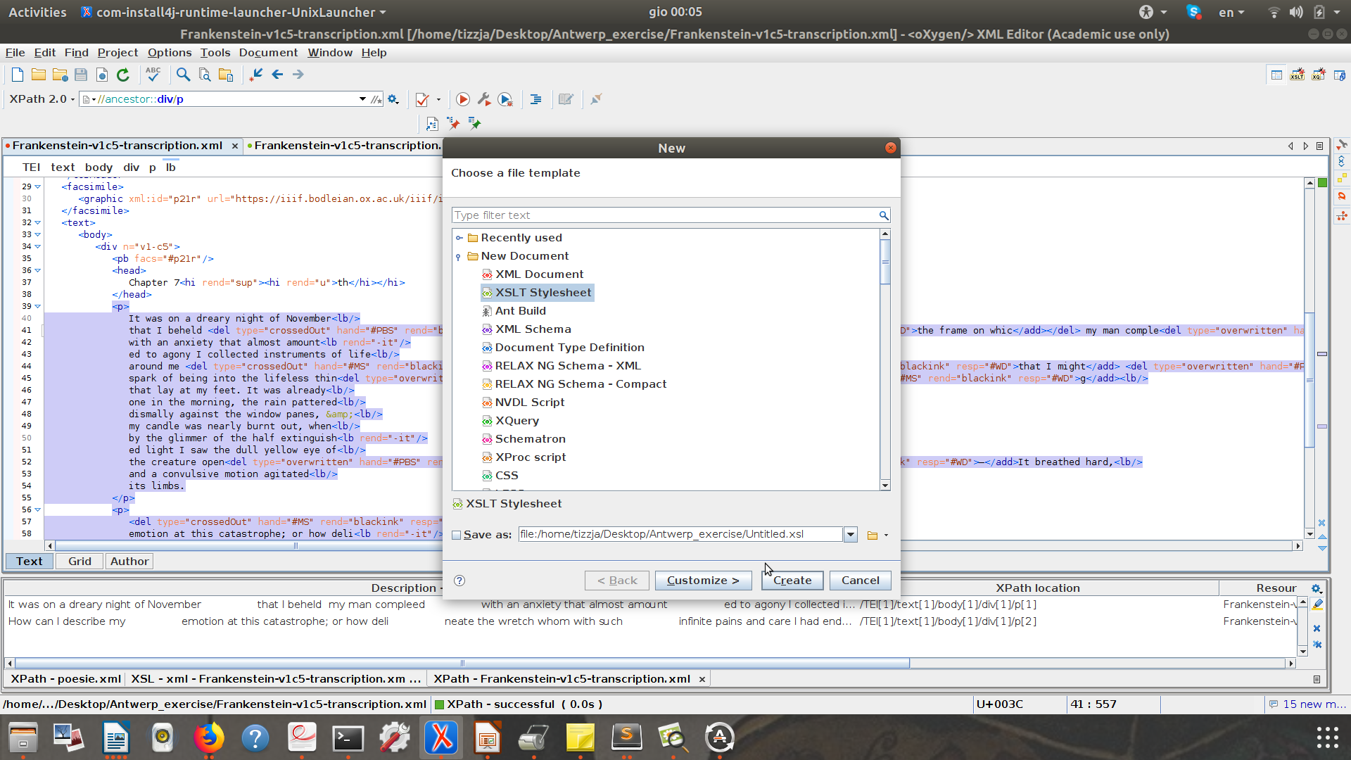Screen dimensions: 1351x760
Task: Click the Create button
Action: coord(792,581)
